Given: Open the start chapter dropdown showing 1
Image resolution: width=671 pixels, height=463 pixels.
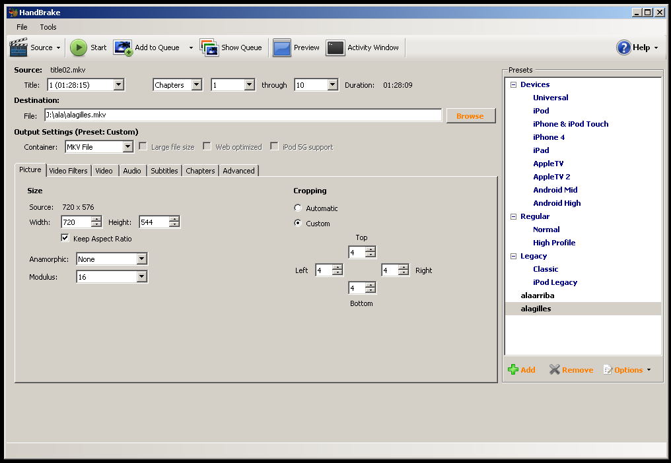Looking at the screenshot, I should [250, 84].
